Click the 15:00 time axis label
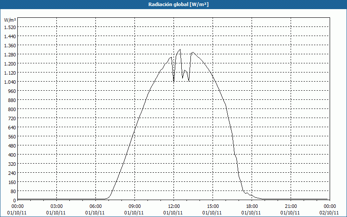The image size is (347, 217). tap(213, 207)
